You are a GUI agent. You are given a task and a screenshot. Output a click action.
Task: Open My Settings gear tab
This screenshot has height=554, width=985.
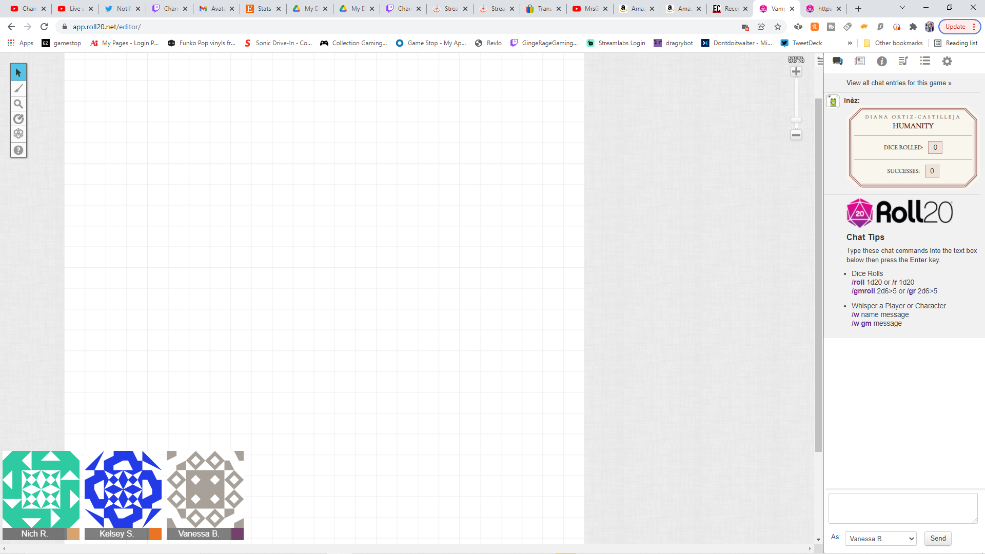click(x=947, y=61)
